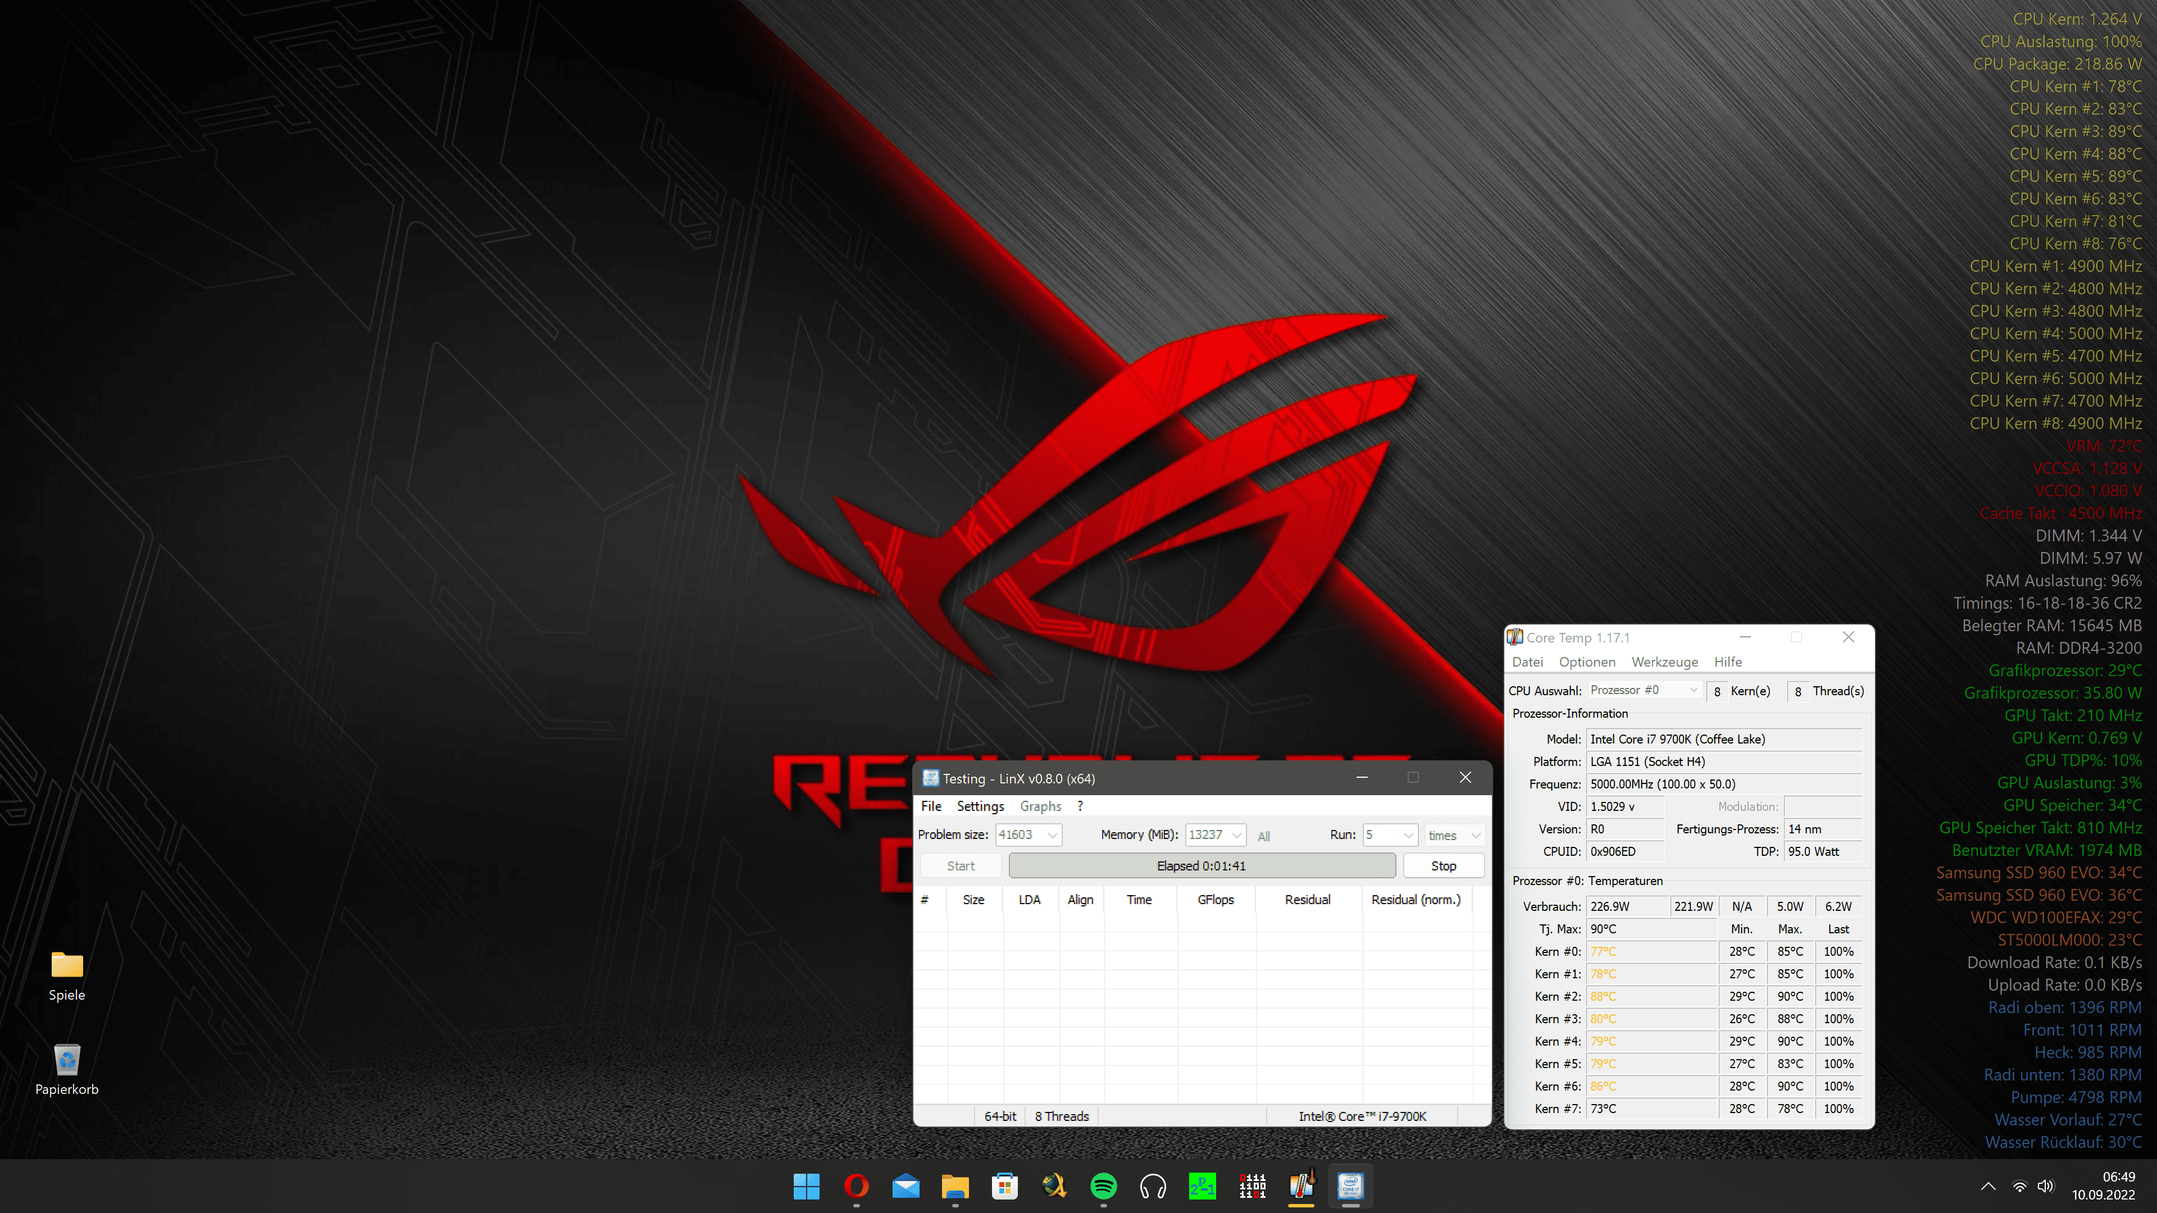The image size is (2157, 1213).
Task: Open the Core Temp Werkzeuge menu
Action: point(1664,662)
